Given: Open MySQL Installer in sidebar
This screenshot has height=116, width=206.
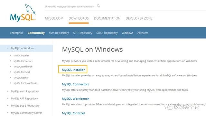Looking at the screenshot, I should (21, 55).
